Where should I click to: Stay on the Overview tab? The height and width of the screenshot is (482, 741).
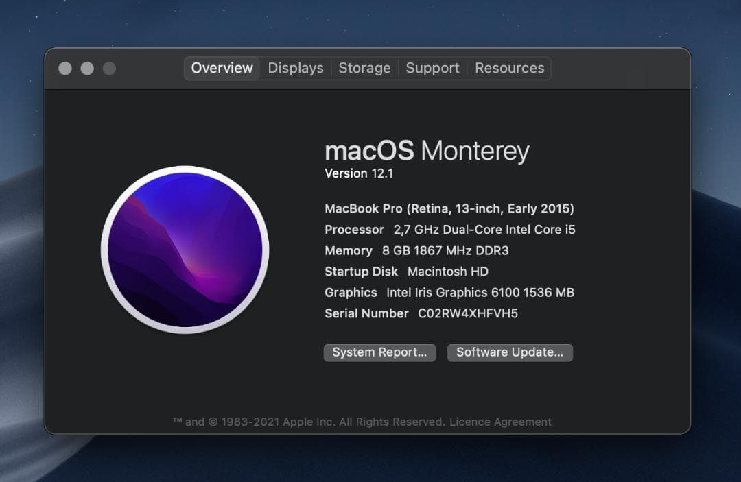[x=221, y=68]
